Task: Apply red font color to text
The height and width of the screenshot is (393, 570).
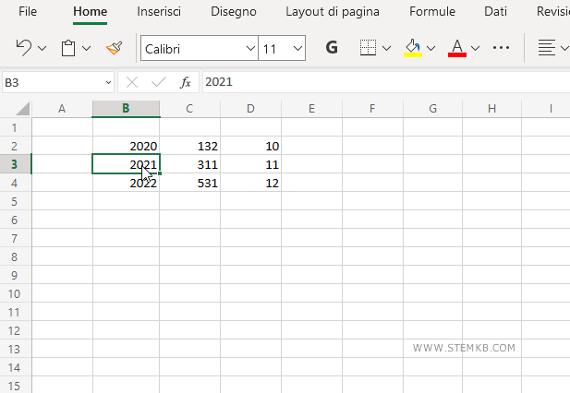Action: (x=456, y=48)
